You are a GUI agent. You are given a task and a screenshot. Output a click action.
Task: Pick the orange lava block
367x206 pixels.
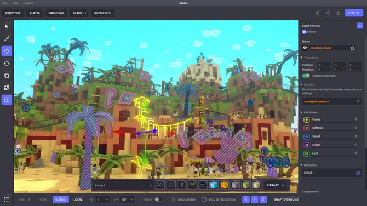pyautogui.click(x=225, y=185)
